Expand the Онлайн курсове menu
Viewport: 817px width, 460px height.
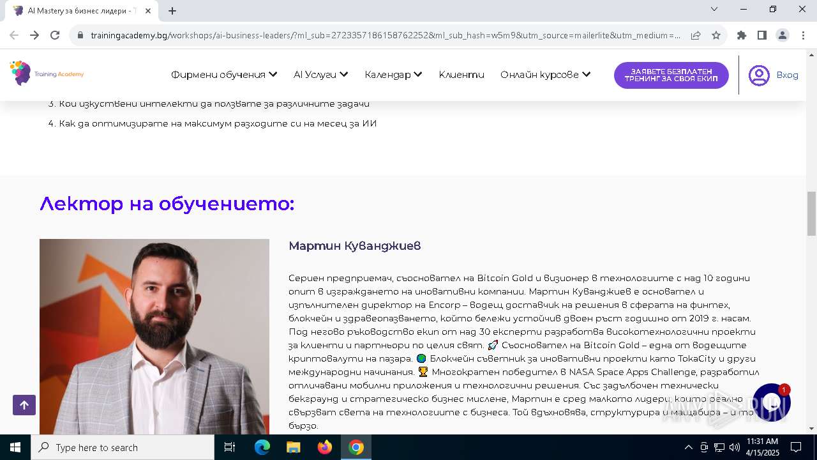pyautogui.click(x=546, y=75)
